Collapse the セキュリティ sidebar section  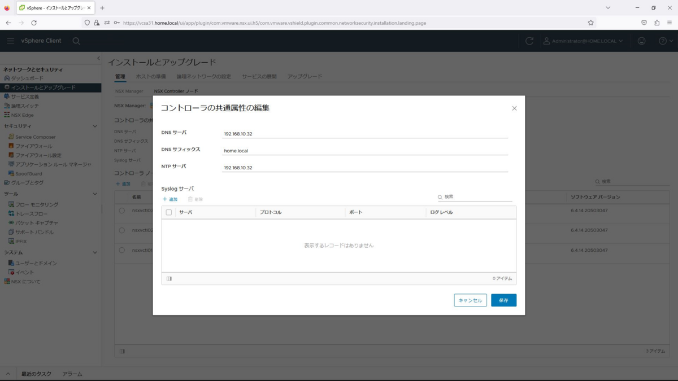coord(95,126)
